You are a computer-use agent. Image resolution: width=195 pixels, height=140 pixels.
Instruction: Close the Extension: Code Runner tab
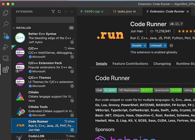pyautogui.click(x=188, y=11)
